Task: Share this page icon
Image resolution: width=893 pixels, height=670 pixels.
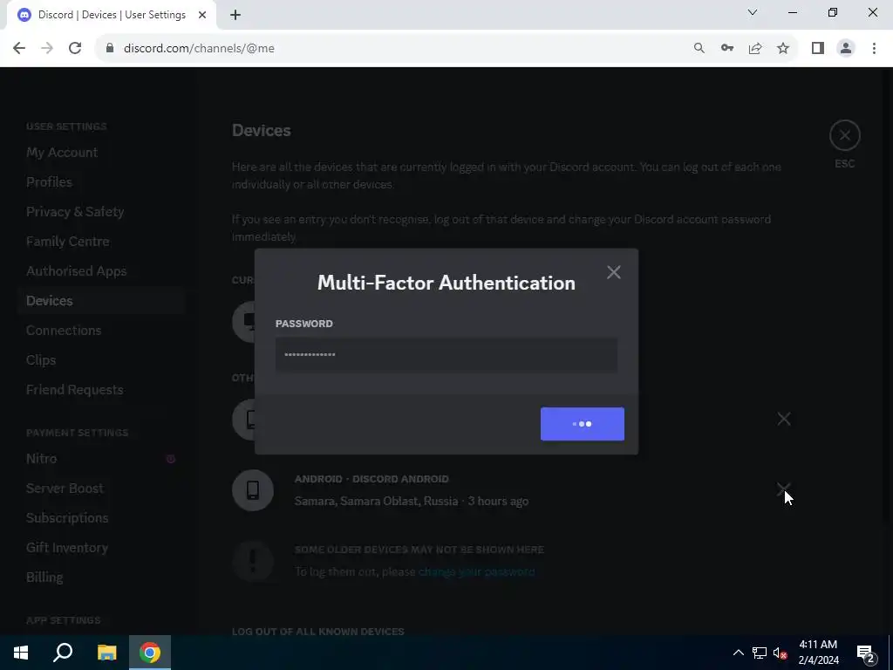Action: (x=755, y=49)
